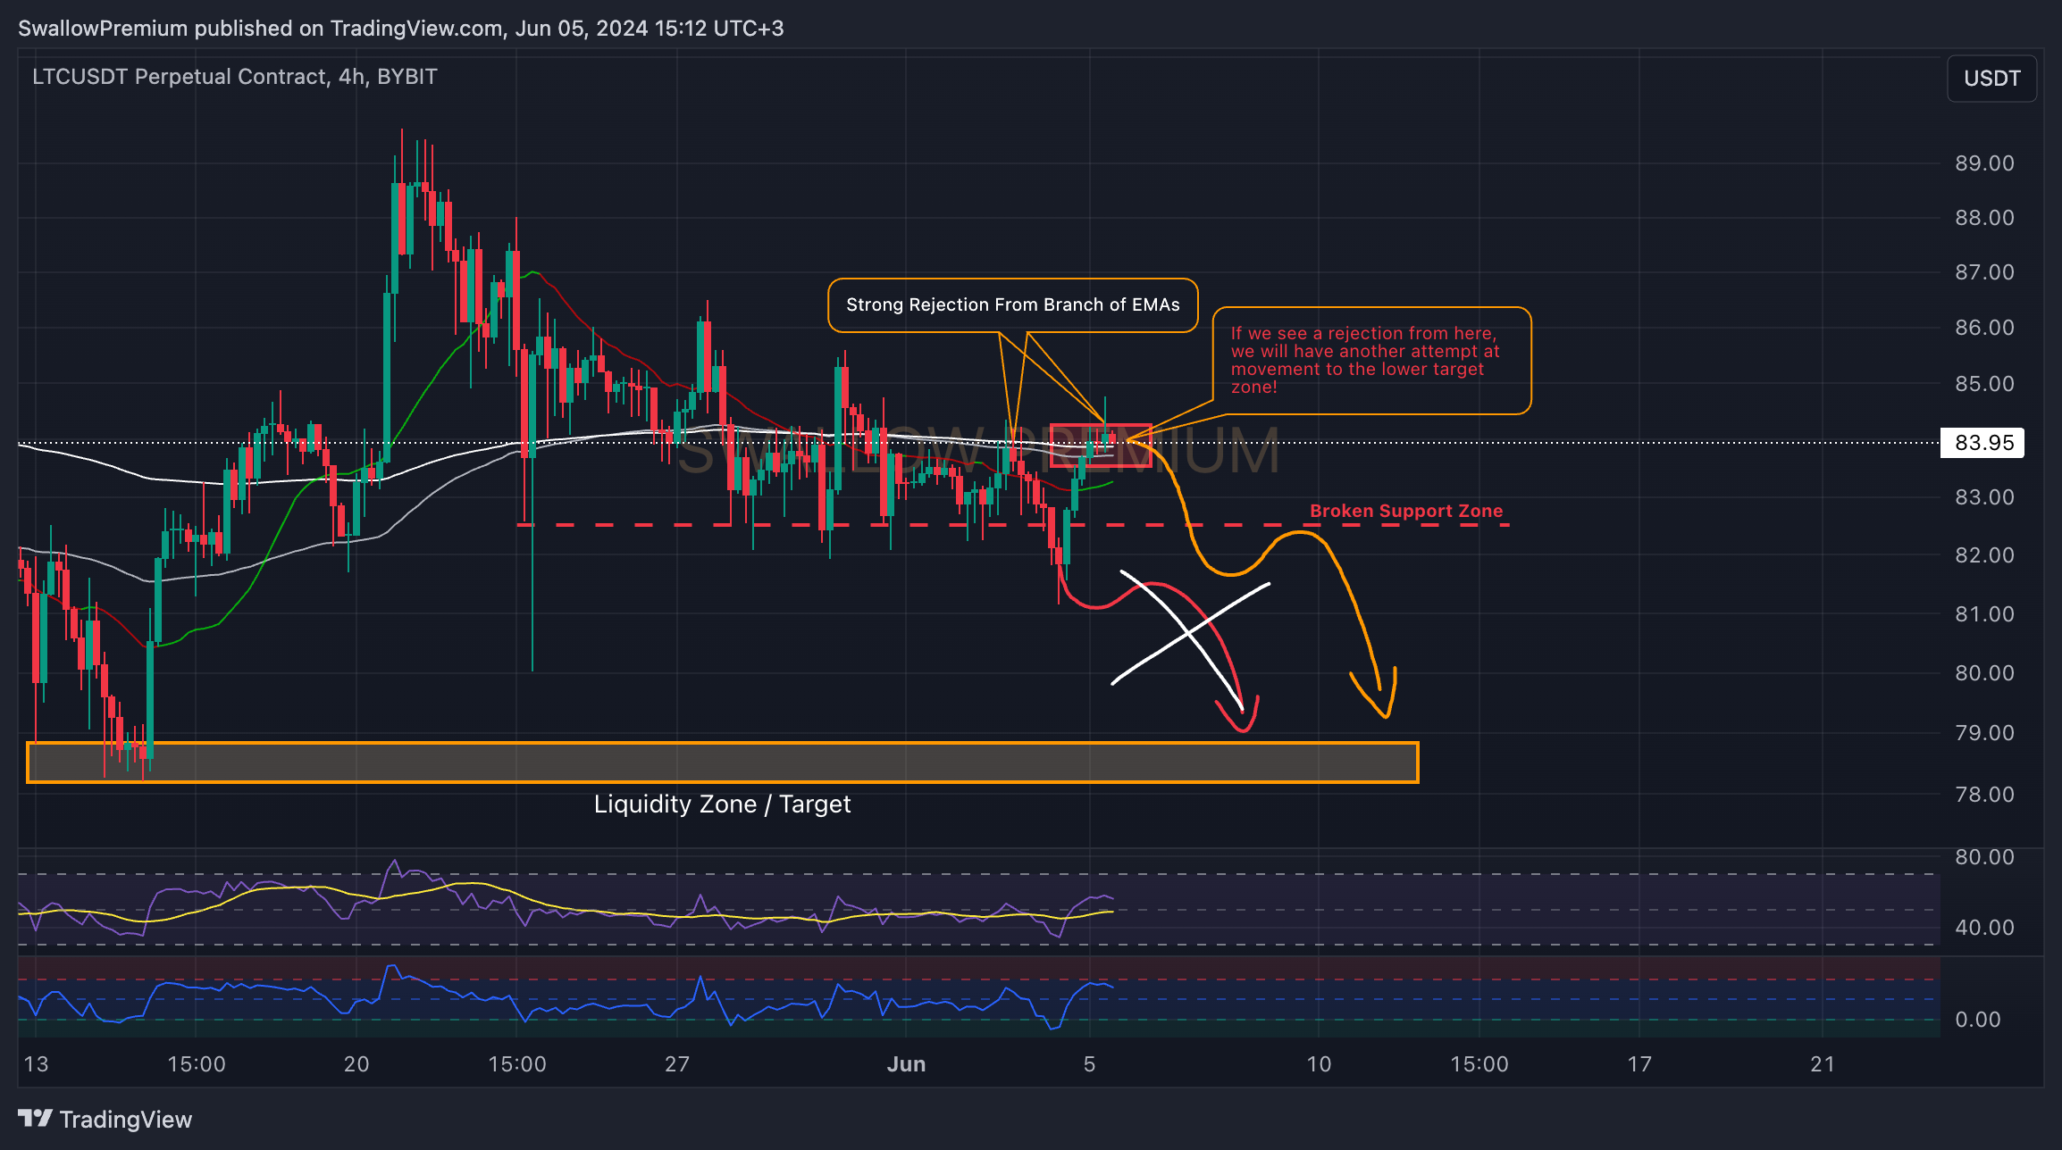Click the '5' date label on time axis
2062x1150 pixels.
click(1089, 1064)
